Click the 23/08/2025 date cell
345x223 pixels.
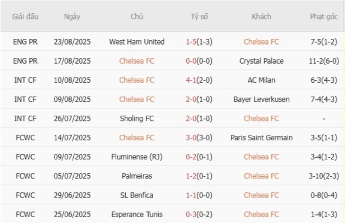[72, 41]
